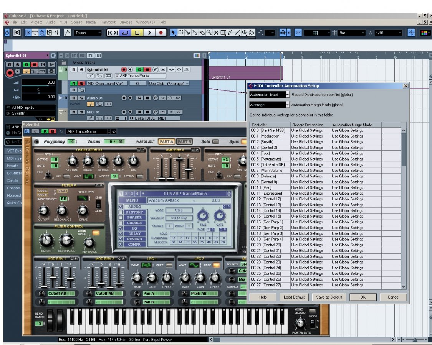Click the Automation Merge Mode column header
This screenshot has width=432, height=345.
356,125
